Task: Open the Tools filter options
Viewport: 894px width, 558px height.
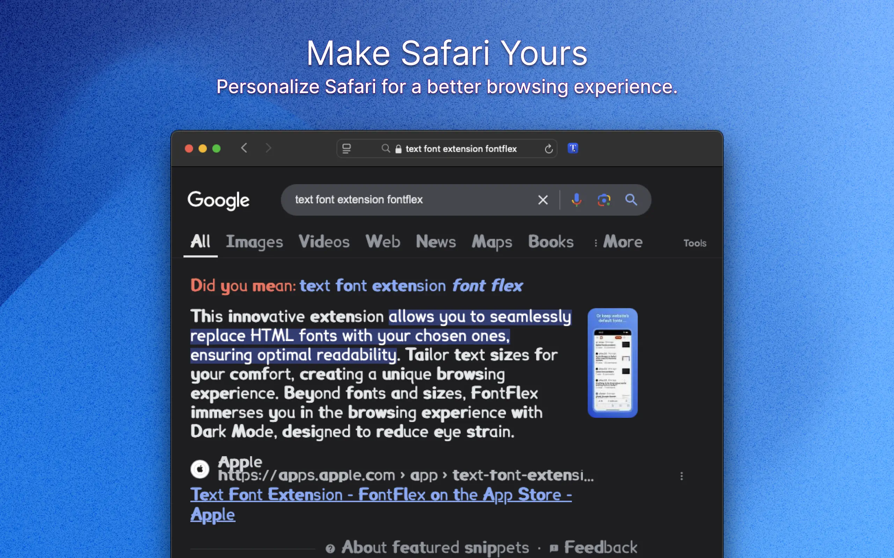Action: coord(695,243)
